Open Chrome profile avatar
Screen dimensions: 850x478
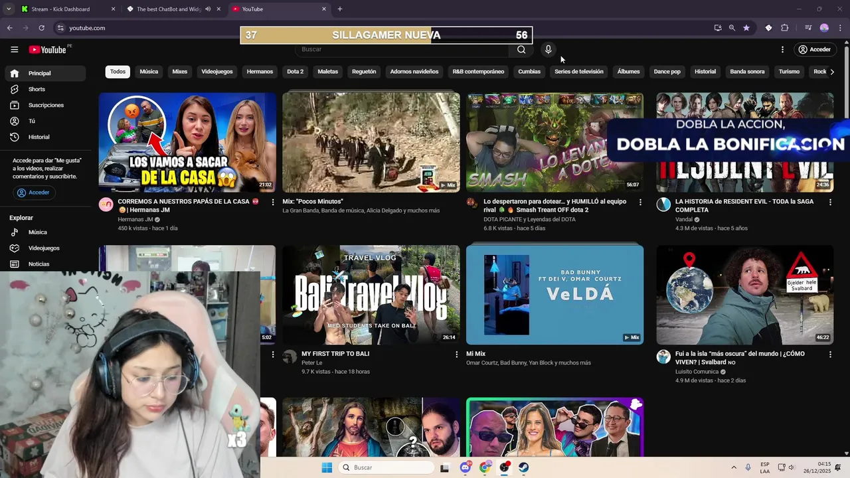click(x=824, y=28)
